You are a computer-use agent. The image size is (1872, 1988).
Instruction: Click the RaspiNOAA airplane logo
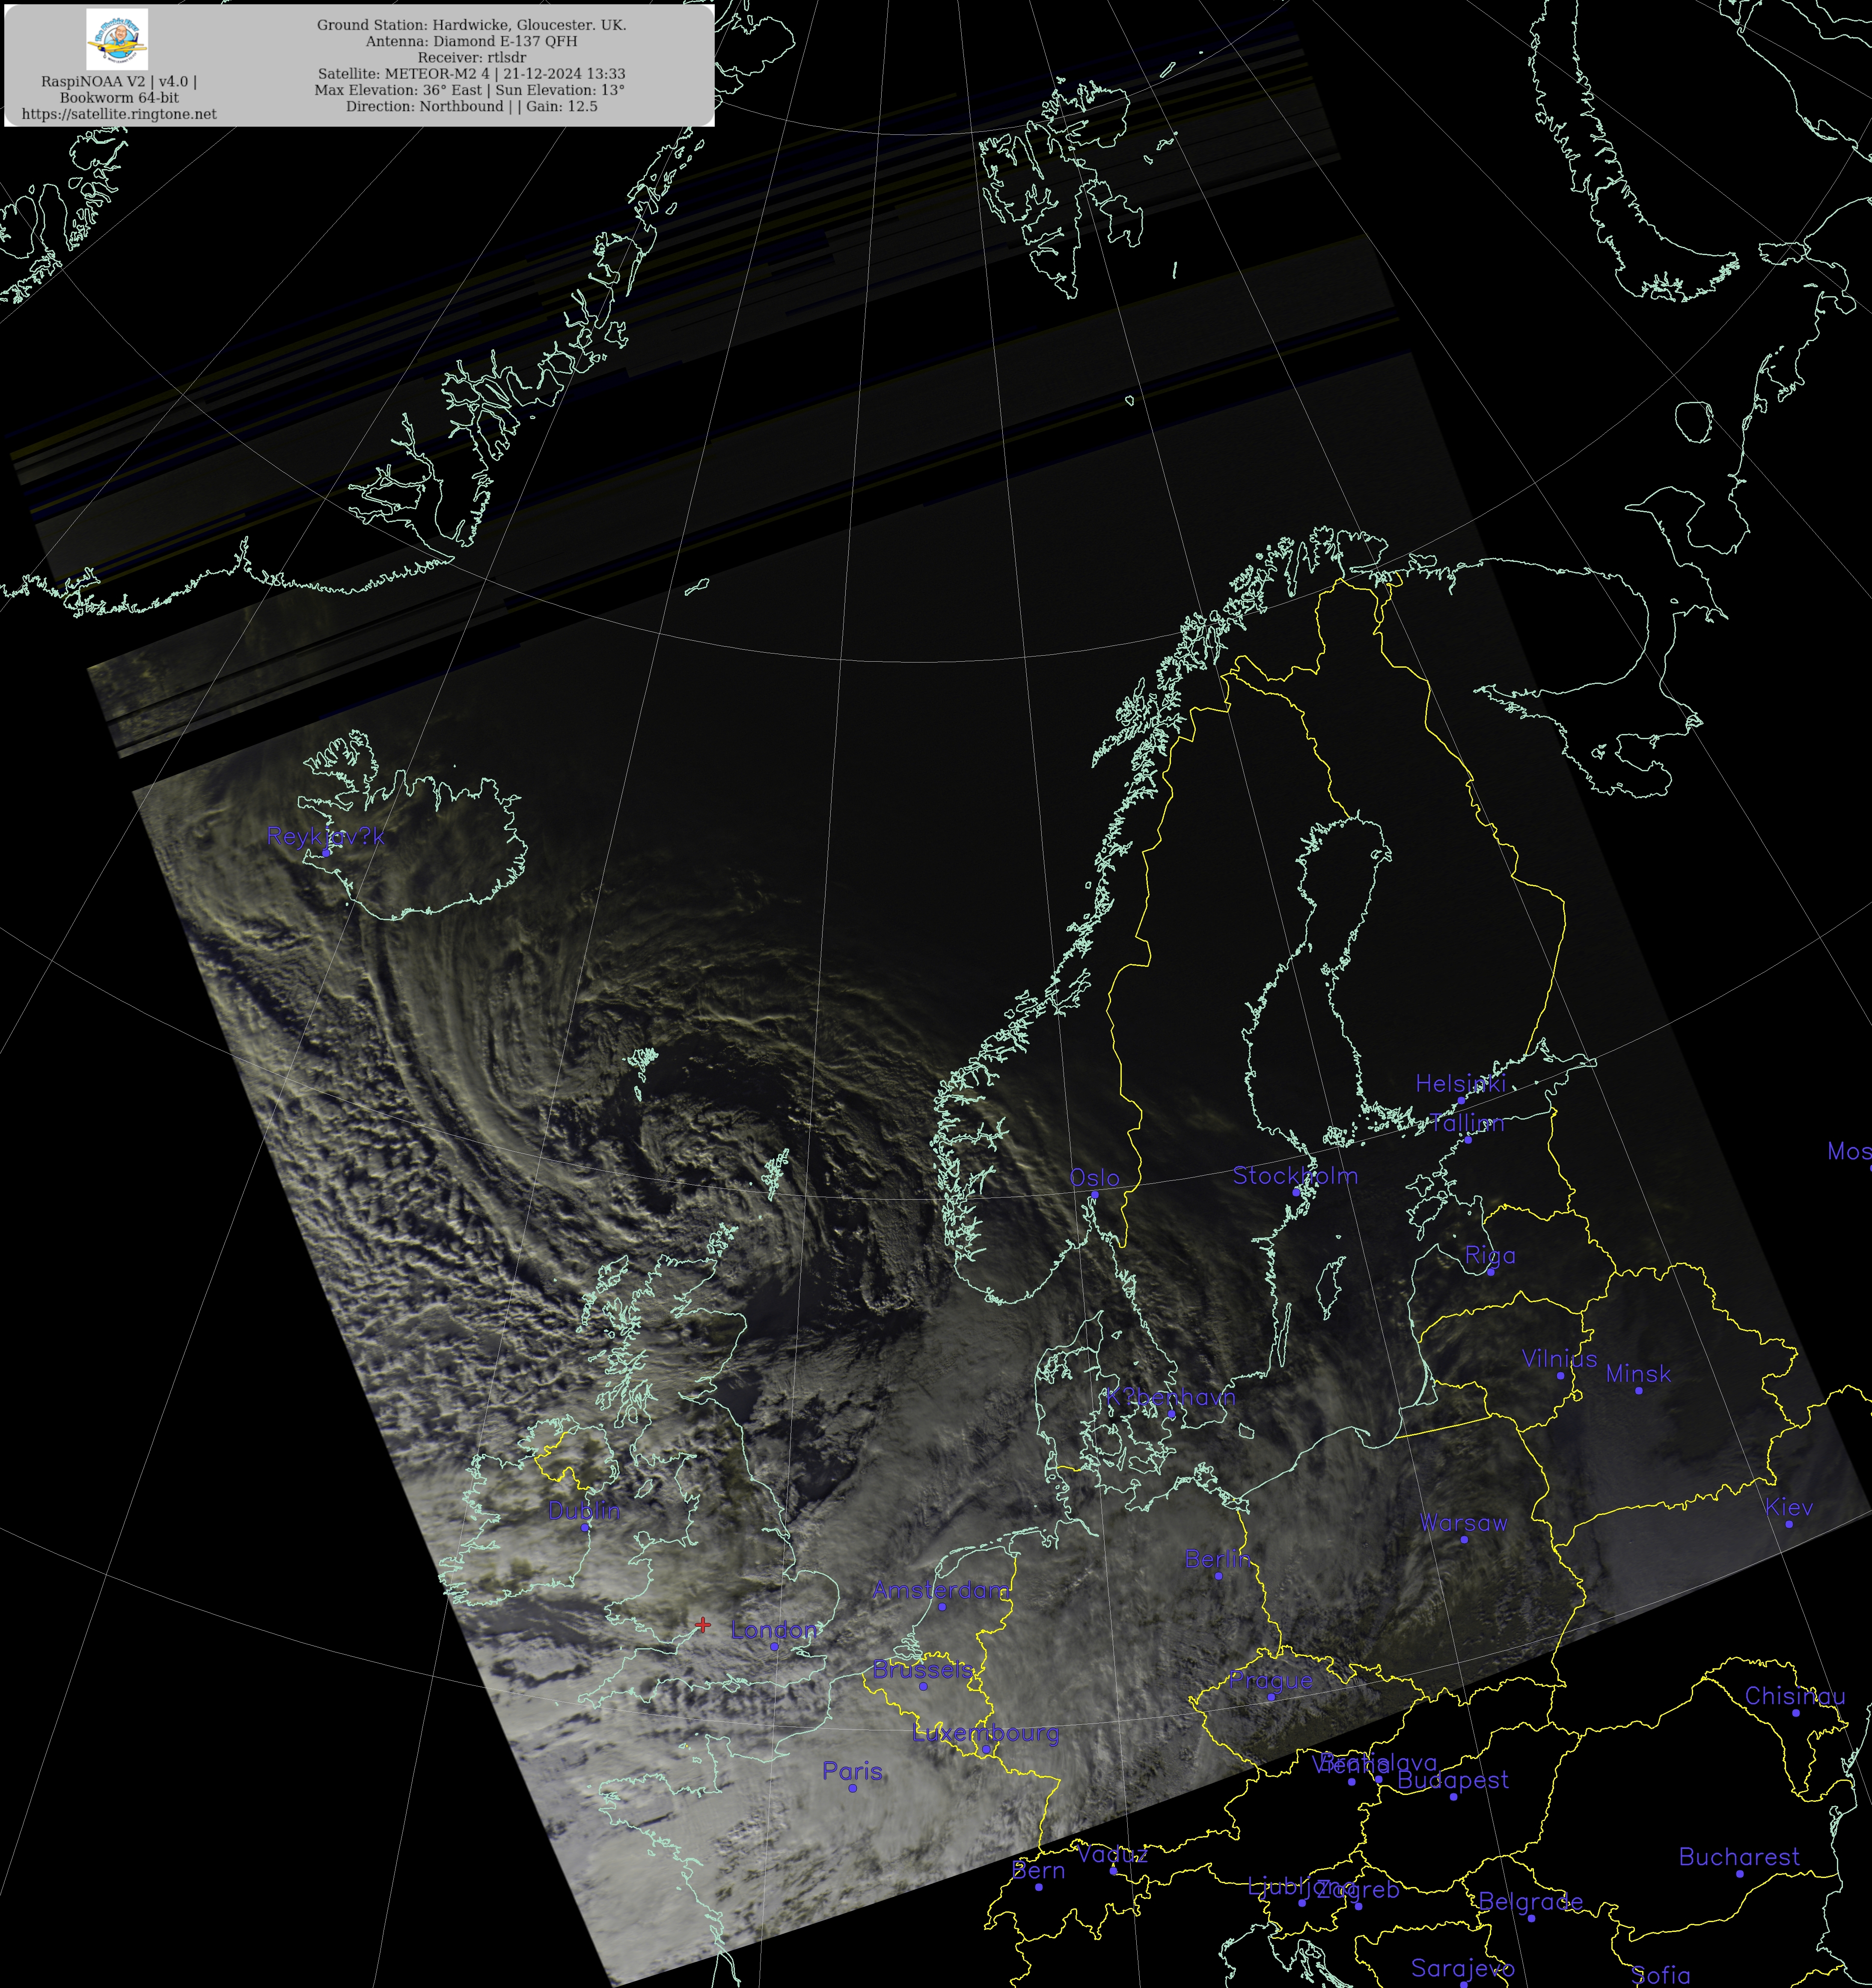117,40
